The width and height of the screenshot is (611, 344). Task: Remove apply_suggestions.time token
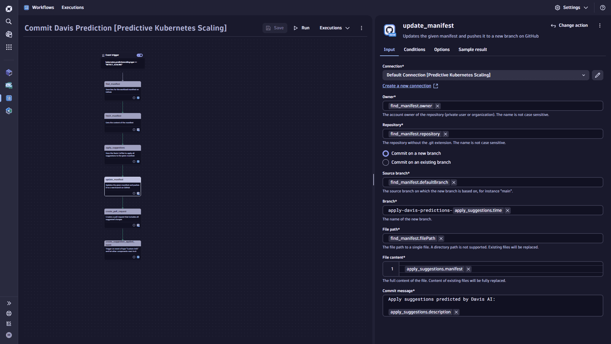click(508, 211)
